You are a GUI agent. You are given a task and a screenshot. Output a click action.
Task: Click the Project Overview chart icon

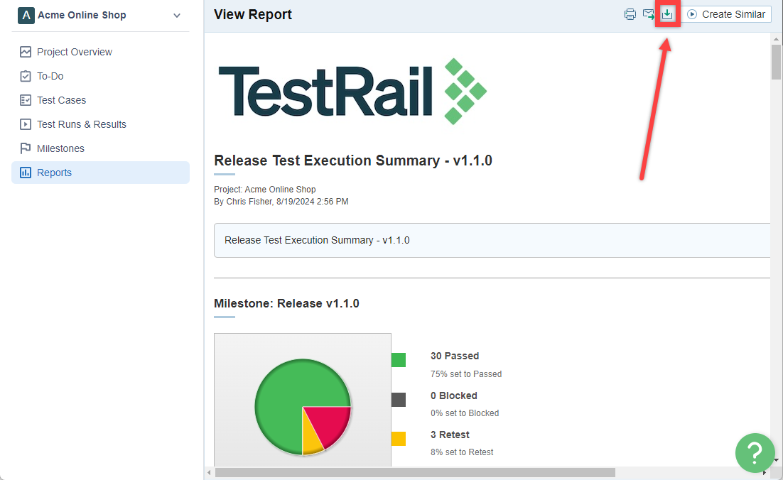point(26,52)
